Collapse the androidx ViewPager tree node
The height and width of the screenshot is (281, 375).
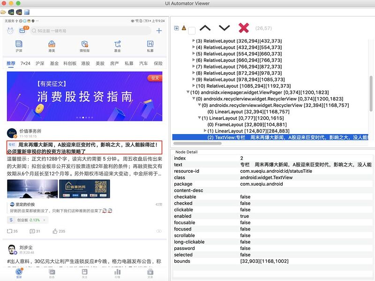point(188,92)
